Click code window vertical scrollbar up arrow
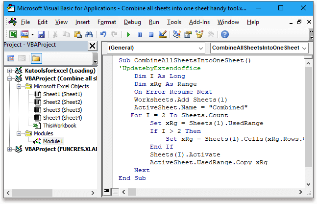 tap(308, 64)
